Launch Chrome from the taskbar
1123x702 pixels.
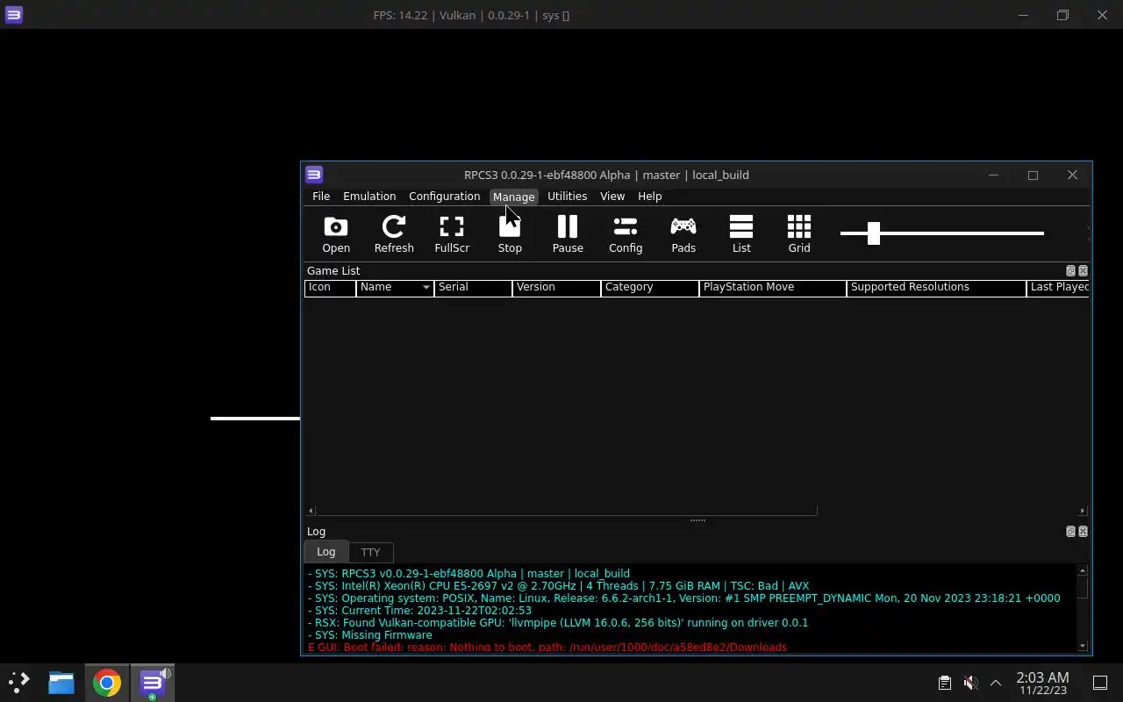pyautogui.click(x=107, y=682)
